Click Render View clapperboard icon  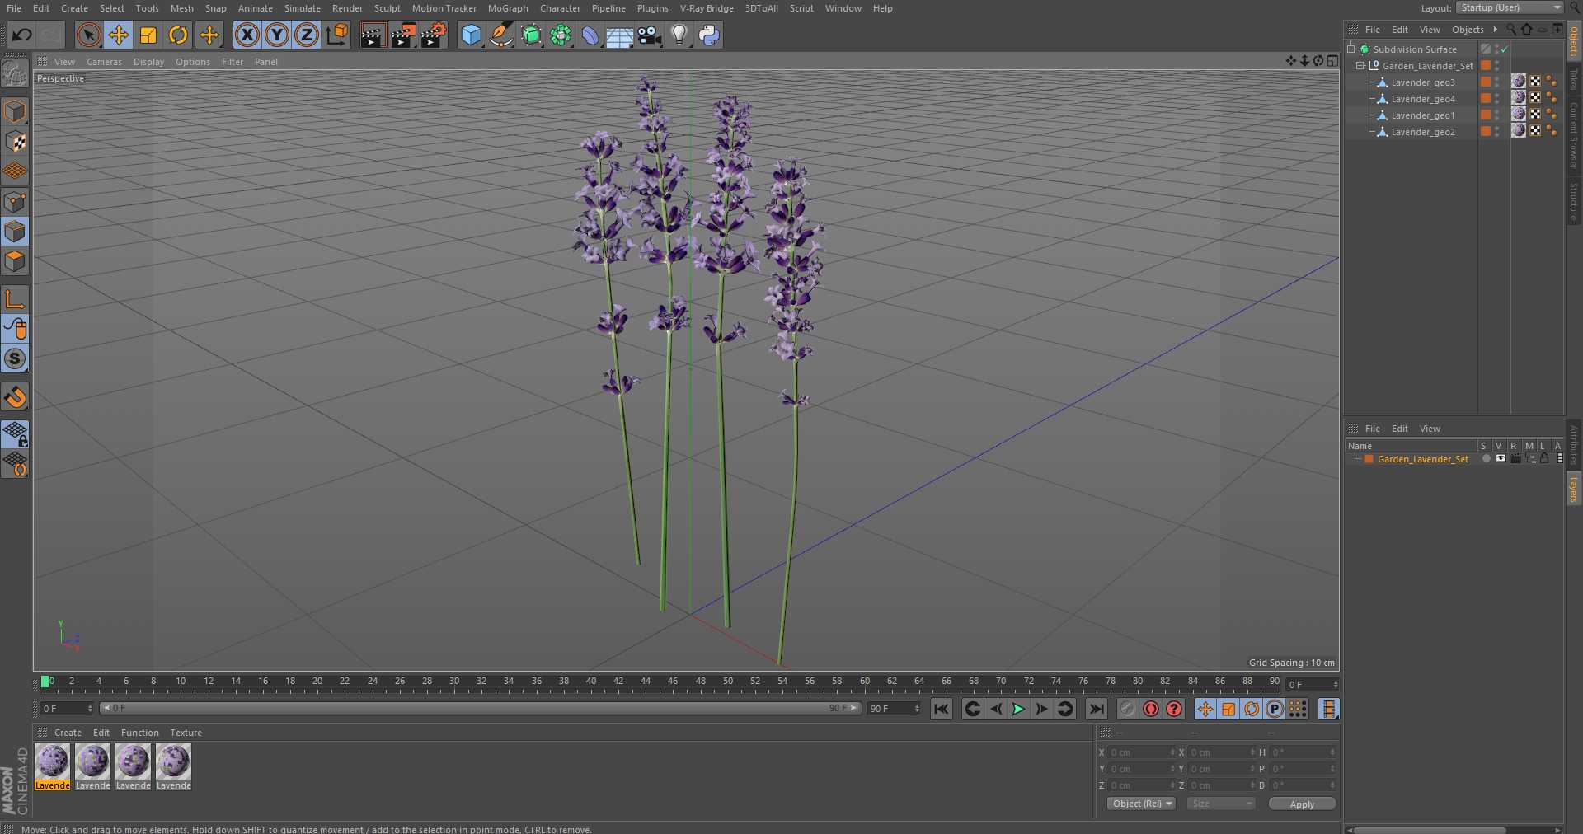(373, 35)
